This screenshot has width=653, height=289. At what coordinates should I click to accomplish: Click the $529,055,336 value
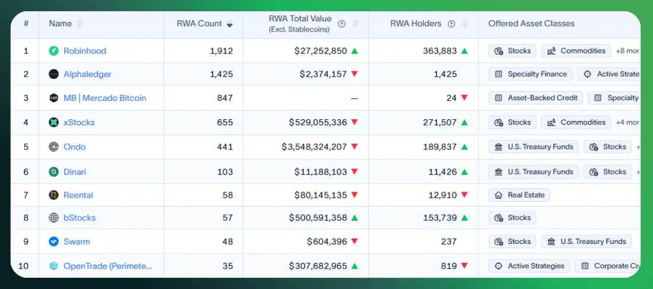click(318, 122)
